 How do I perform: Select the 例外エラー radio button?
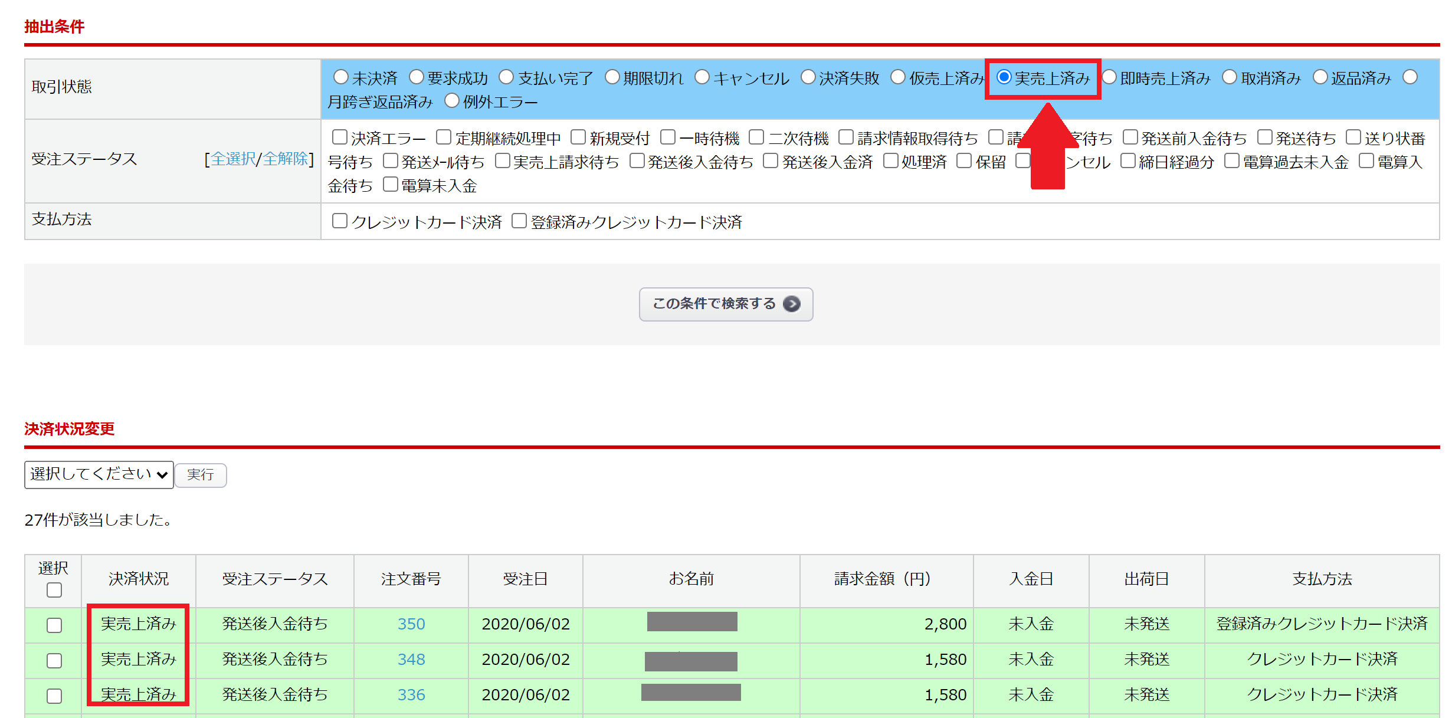[451, 101]
